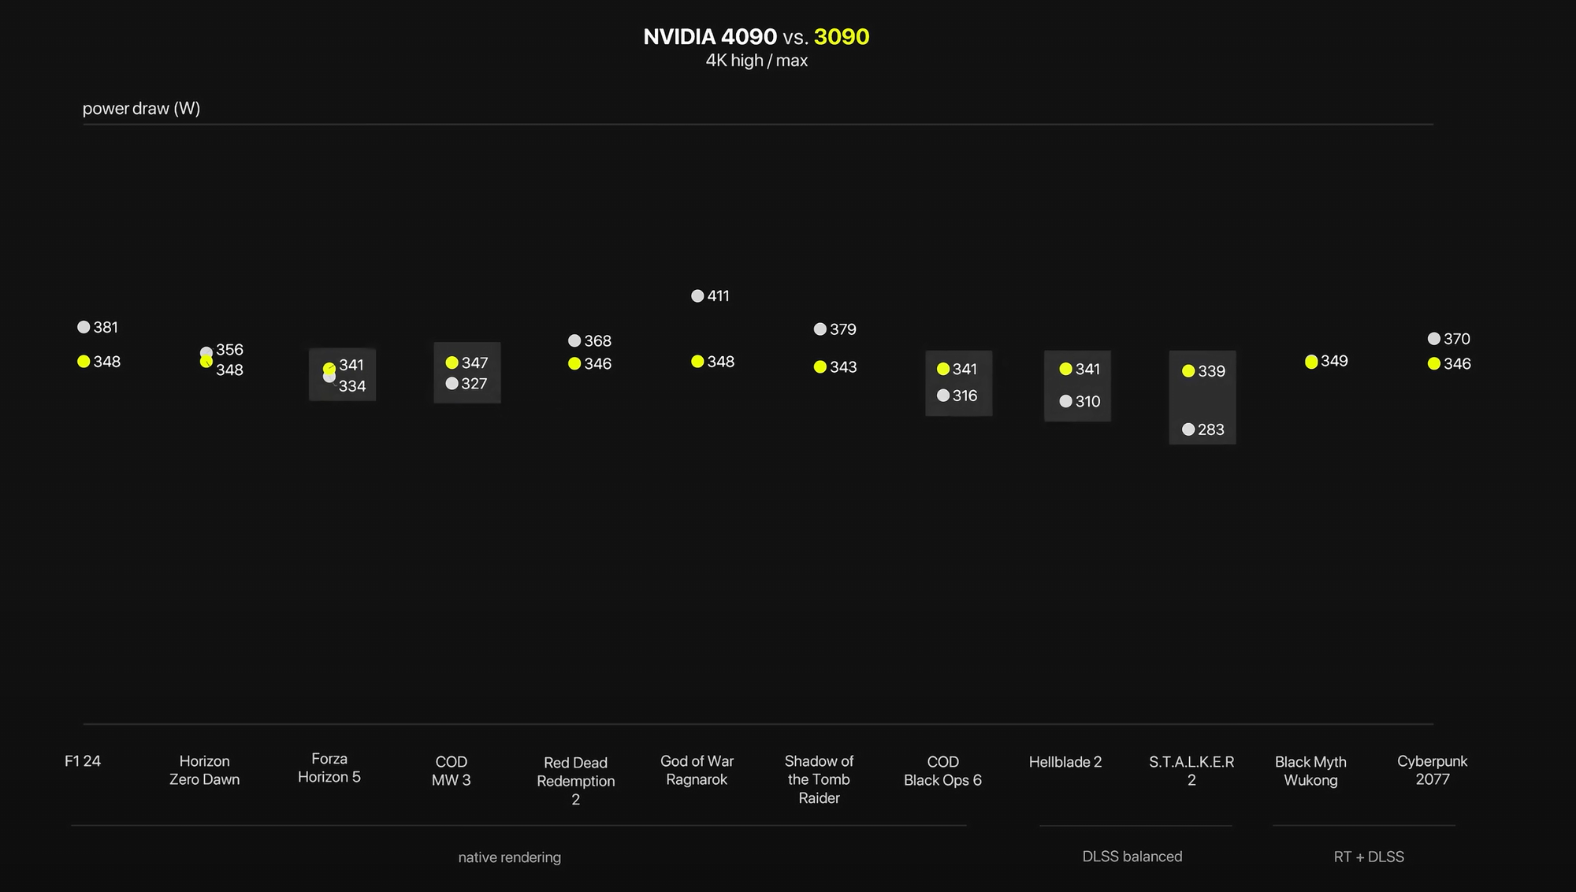The width and height of the screenshot is (1576, 892).
Task: Select the '334' value for Forza Horizon 5
Action: point(352,386)
